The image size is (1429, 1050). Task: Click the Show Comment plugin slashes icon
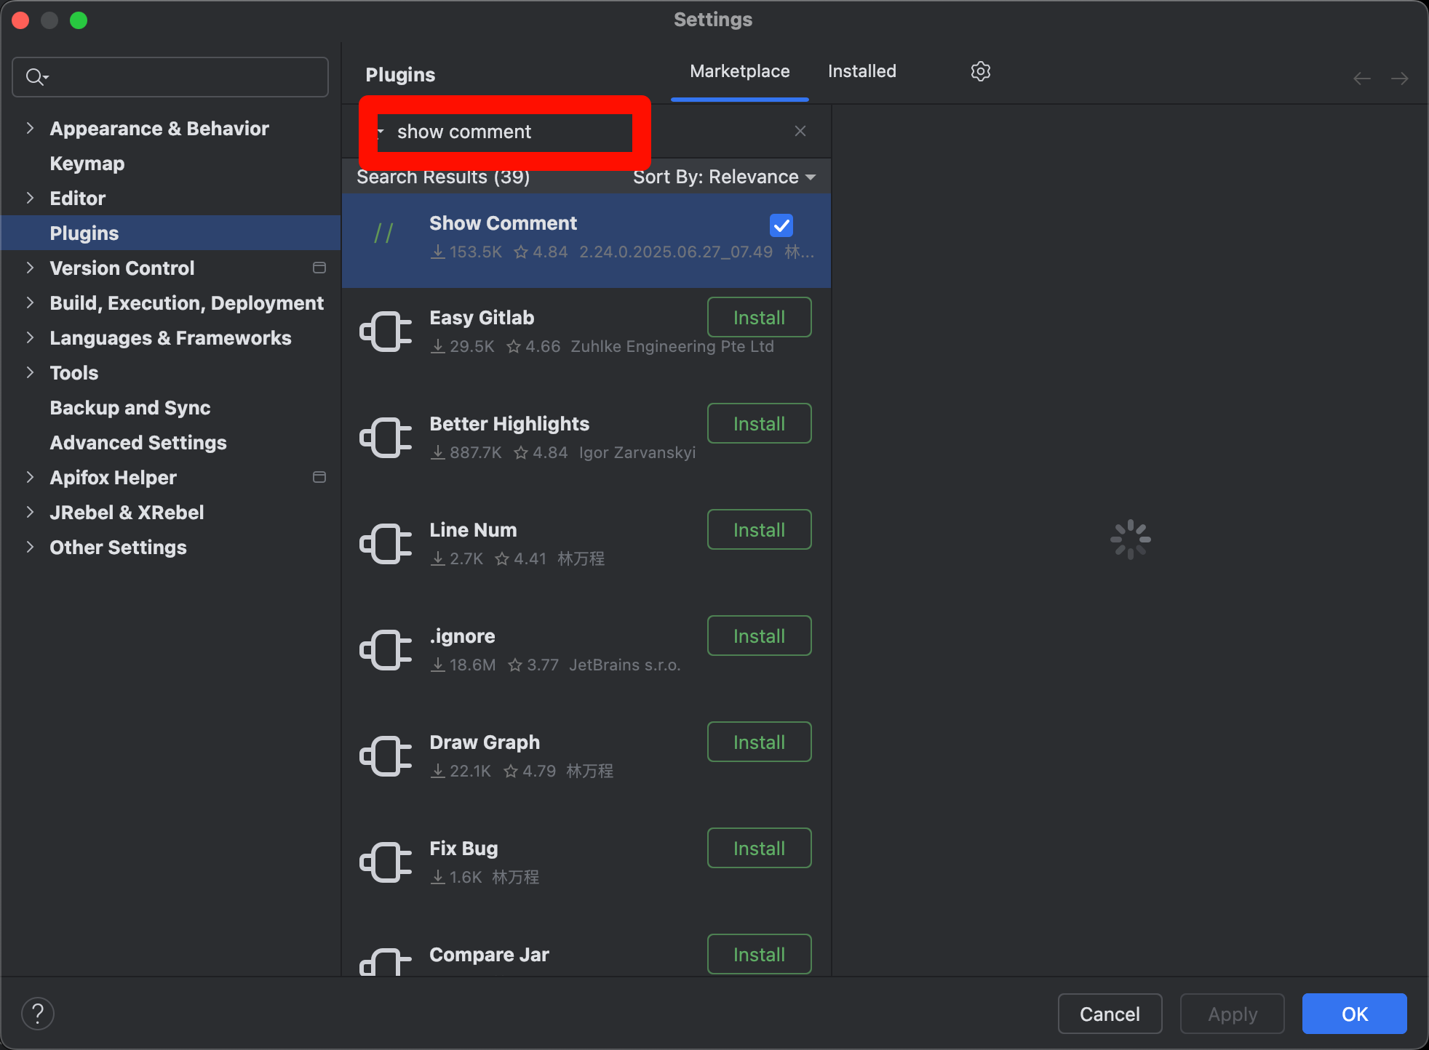[384, 234]
